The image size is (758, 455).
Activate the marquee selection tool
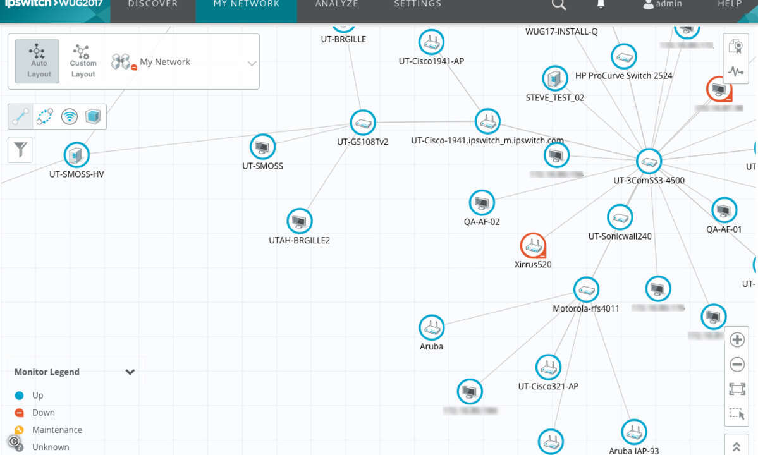pos(737,414)
